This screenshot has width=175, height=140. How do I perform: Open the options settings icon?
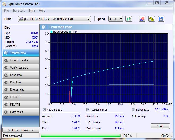[151, 19]
